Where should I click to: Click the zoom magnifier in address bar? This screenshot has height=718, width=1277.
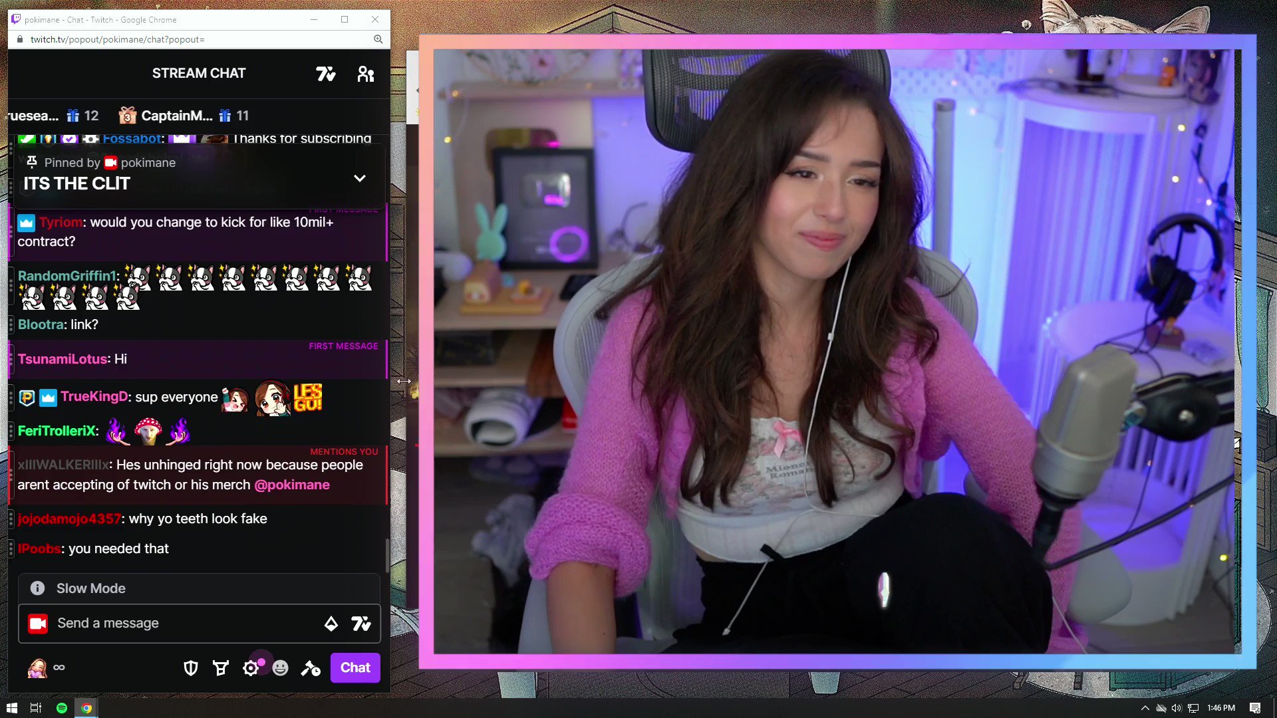tap(378, 39)
